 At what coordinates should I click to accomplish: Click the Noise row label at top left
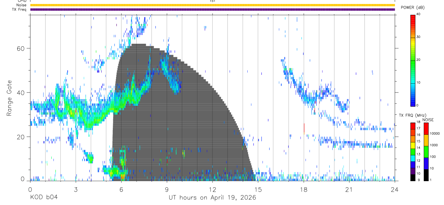point(22,5)
